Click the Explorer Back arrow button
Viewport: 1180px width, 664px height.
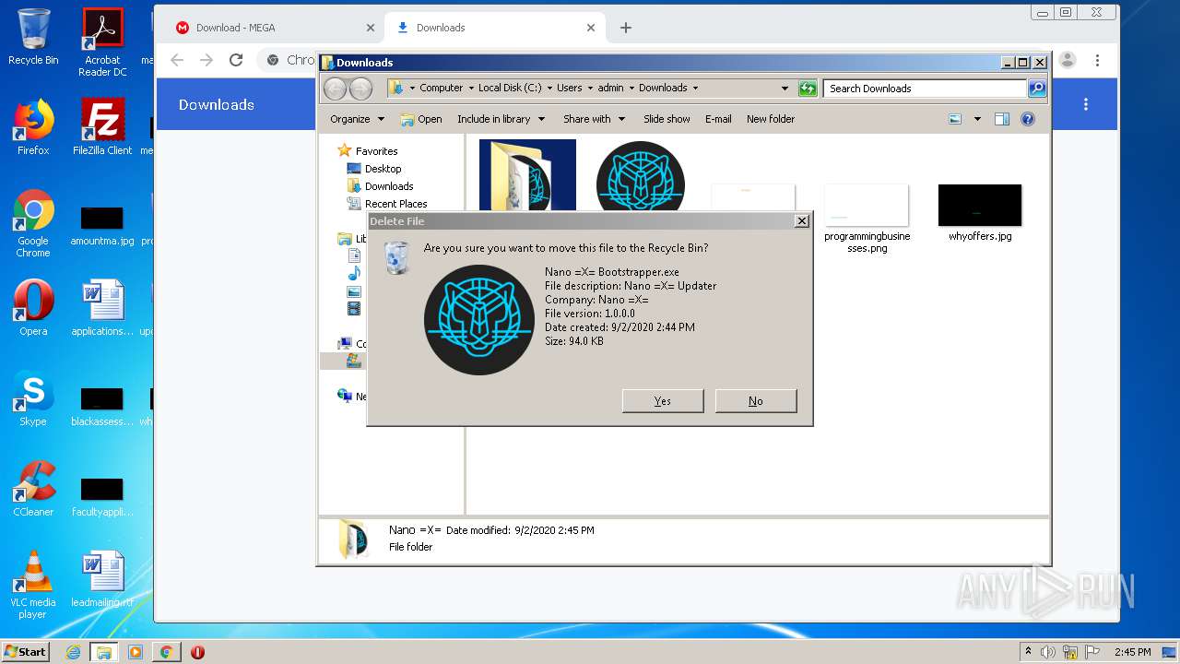[335, 89]
